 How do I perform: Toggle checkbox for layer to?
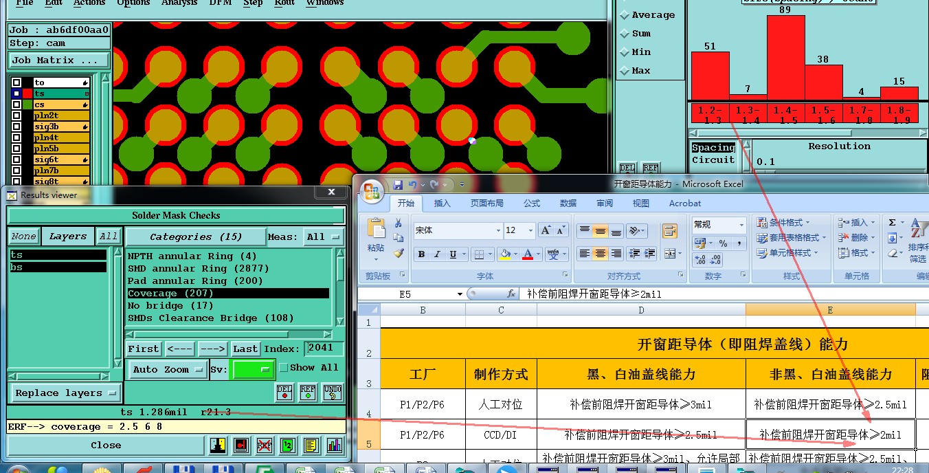click(x=16, y=82)
